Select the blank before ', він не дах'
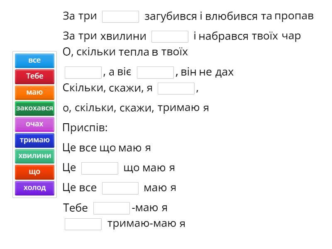The width and height of the screenshot is (332, 249). click(155, 73)
